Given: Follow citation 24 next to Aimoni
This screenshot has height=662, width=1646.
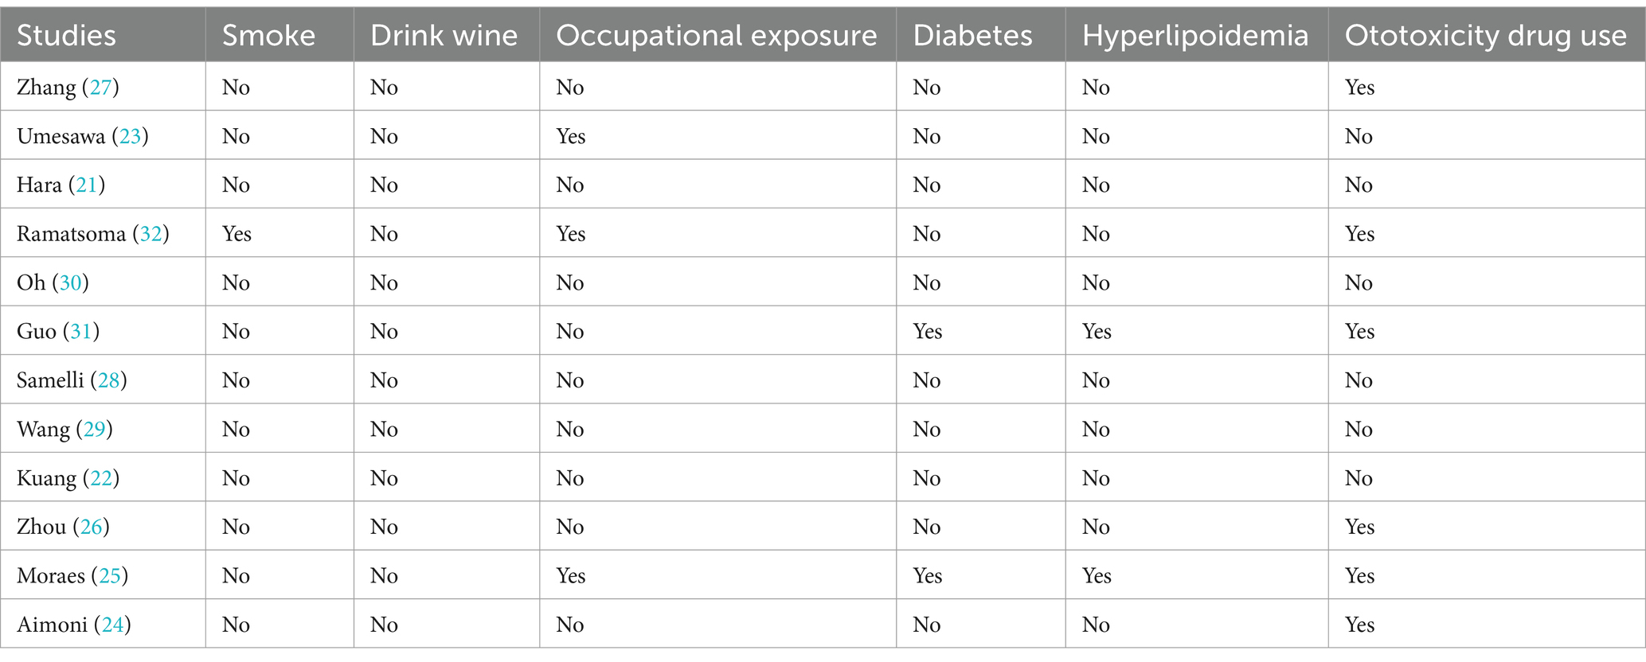Looking at the screenshot, I should [113, 625].
